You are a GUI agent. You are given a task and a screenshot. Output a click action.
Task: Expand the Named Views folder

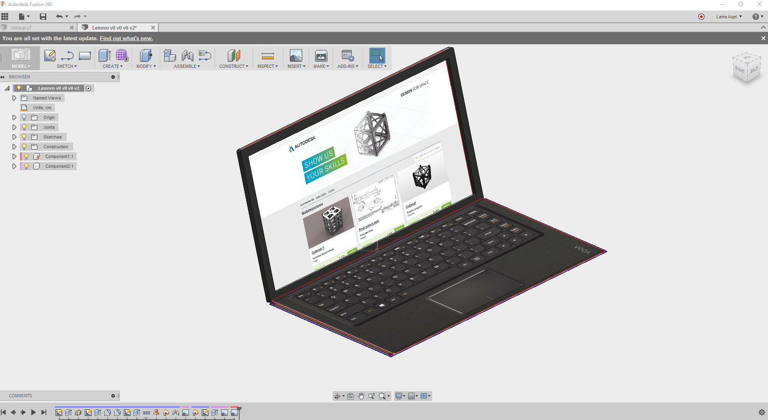14,98
